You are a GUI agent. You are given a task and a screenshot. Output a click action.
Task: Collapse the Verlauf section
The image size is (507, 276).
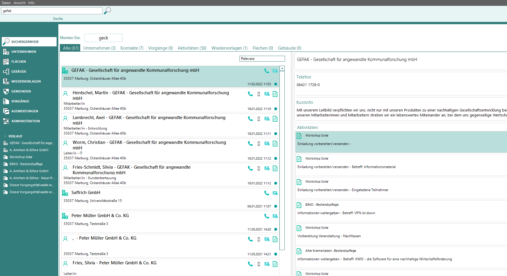[5, 136]
